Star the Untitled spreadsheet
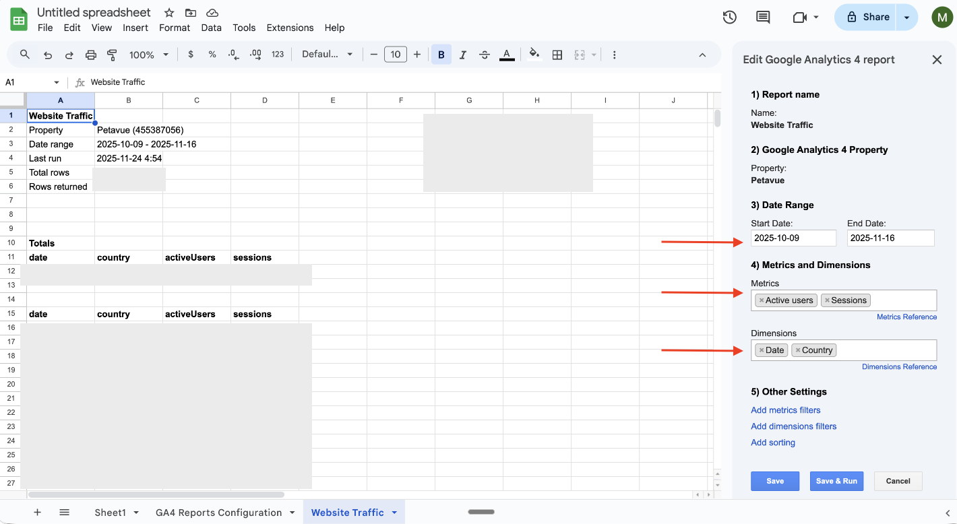This screenshot has height=524, width=957. coord(169,13)
